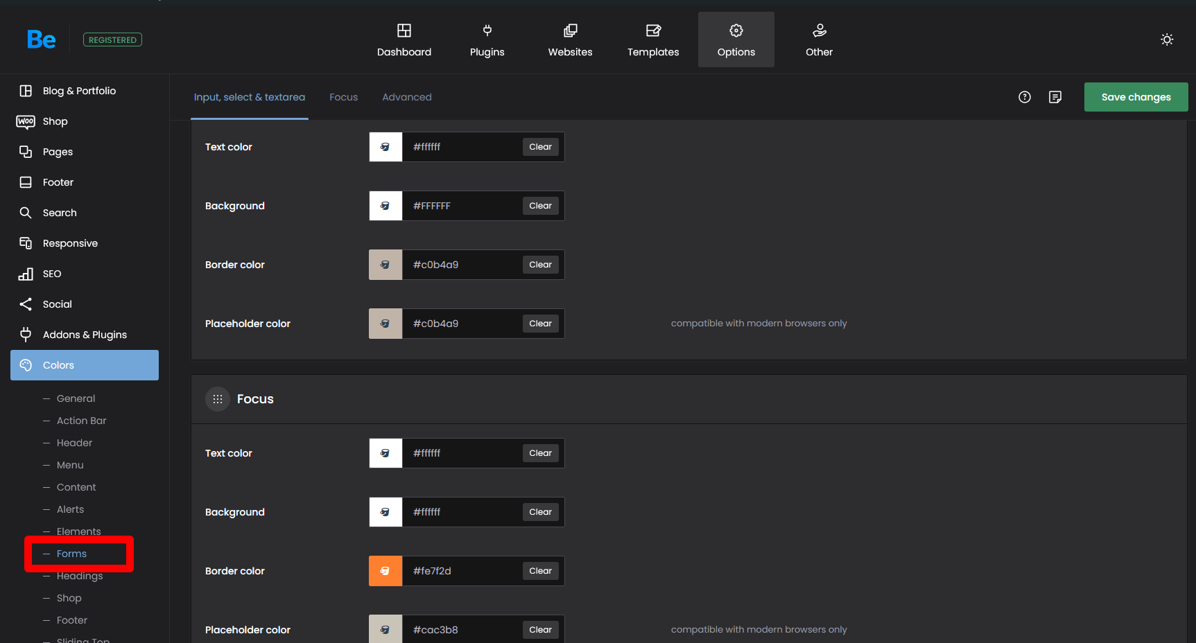Open the first Text color swatch picker
1196x643 pixels.
pyautogui.click(x=385, y=147)
